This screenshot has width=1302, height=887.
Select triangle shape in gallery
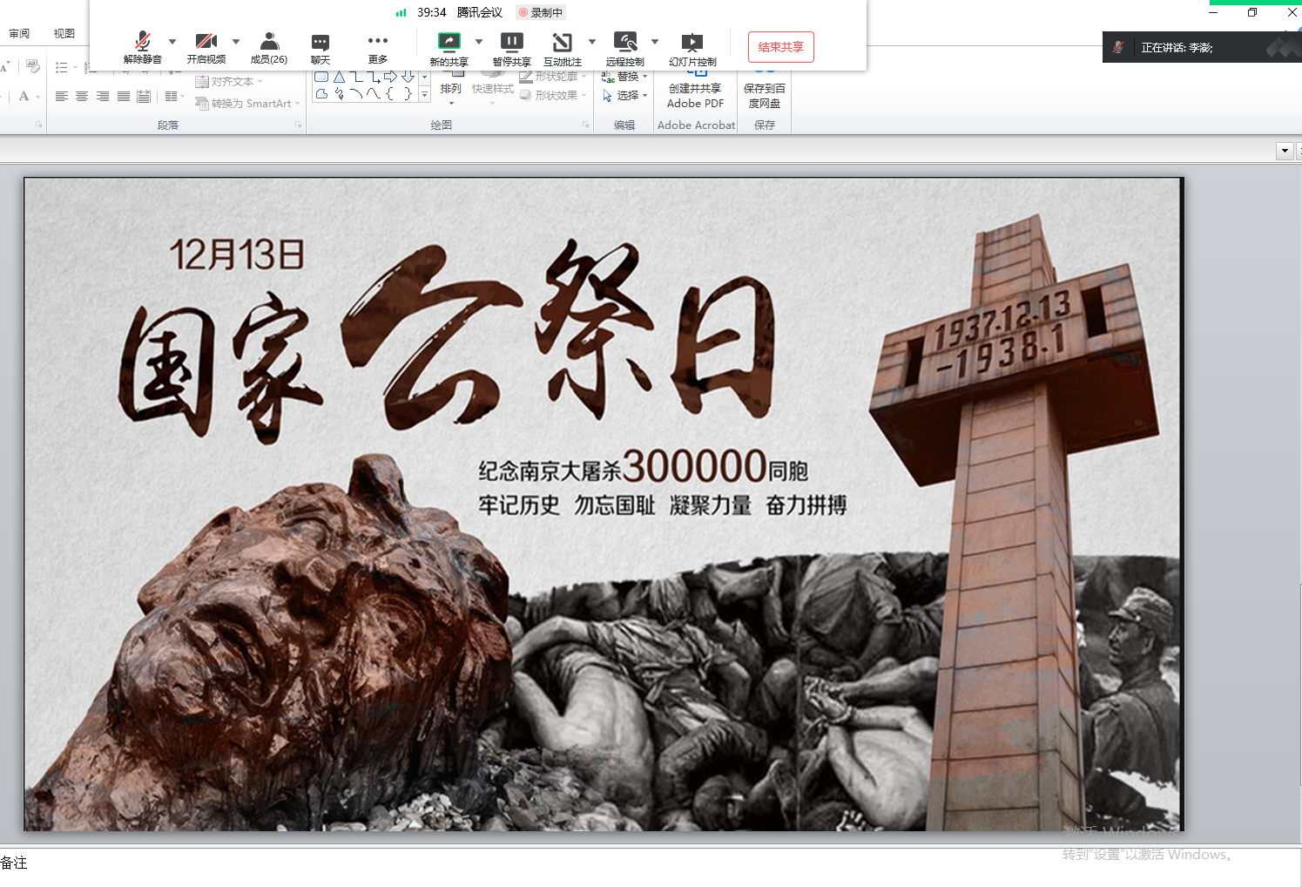coord(340,77)
